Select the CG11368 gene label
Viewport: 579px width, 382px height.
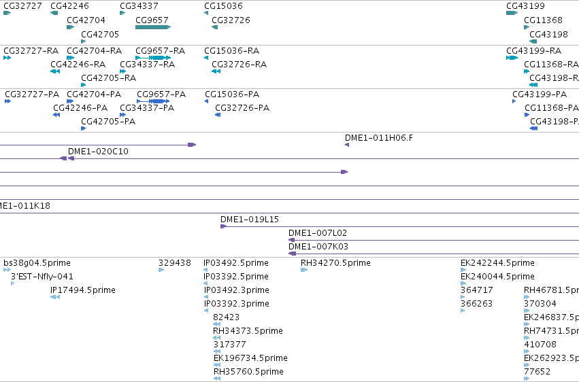coord(543,20)
